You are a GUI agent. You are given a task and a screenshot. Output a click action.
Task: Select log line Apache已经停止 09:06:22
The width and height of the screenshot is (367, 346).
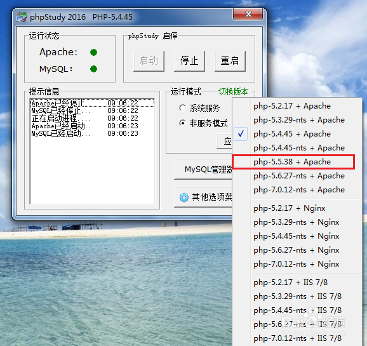[93, 103]
